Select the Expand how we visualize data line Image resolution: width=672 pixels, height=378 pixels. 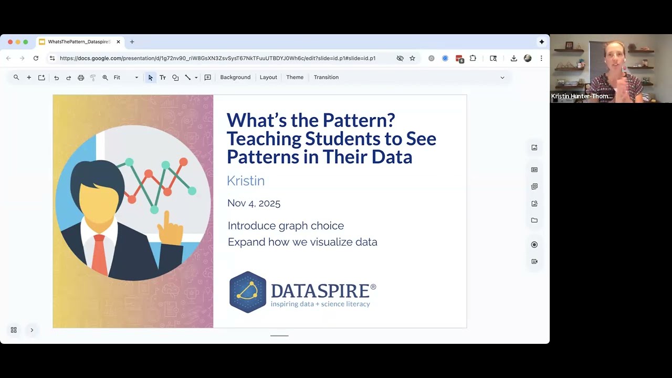[302, 242]
